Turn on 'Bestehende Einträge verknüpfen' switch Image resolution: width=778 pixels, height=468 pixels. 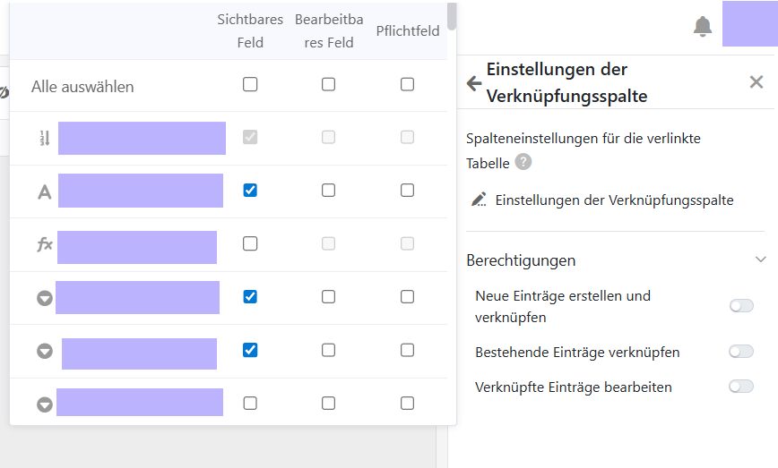(x=741, y=352)
